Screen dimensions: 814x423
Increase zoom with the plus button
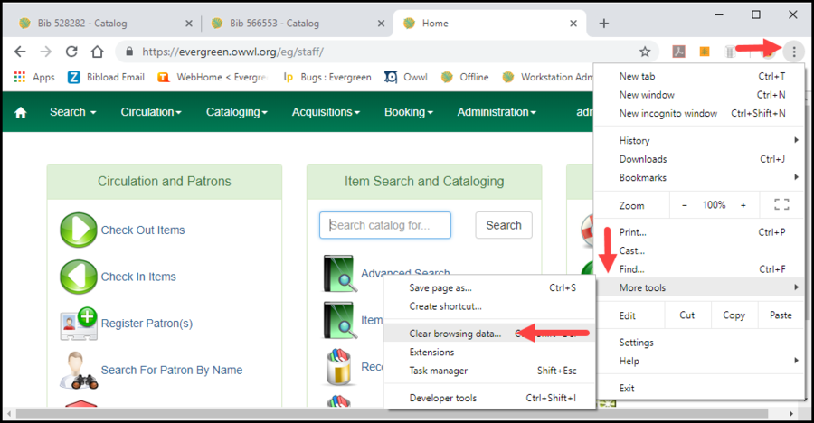pyautogui.click(x=743, y=205)
